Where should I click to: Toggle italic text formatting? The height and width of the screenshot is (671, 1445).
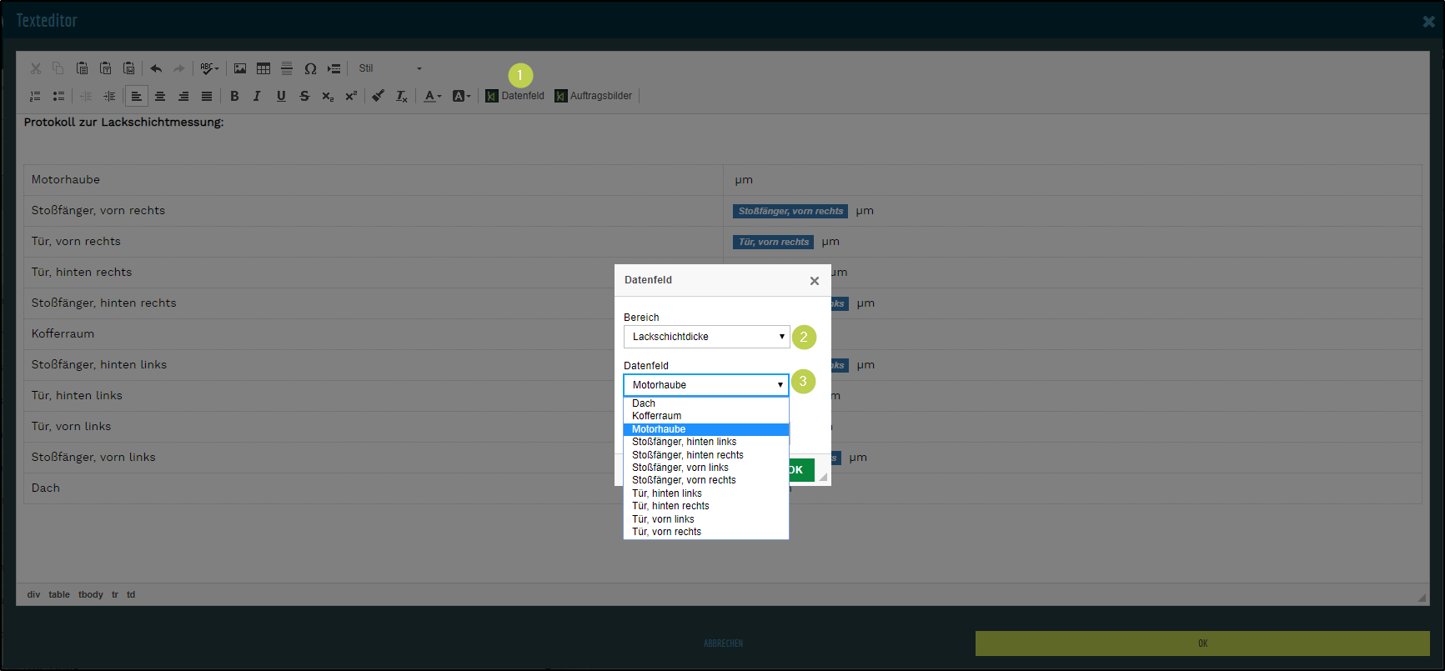[257, 96]
